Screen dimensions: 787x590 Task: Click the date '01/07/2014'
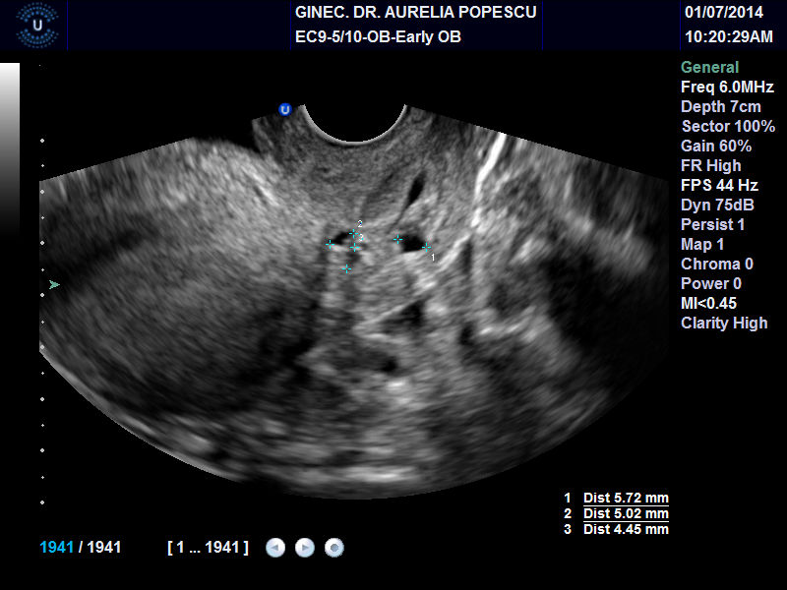(724, 12)
